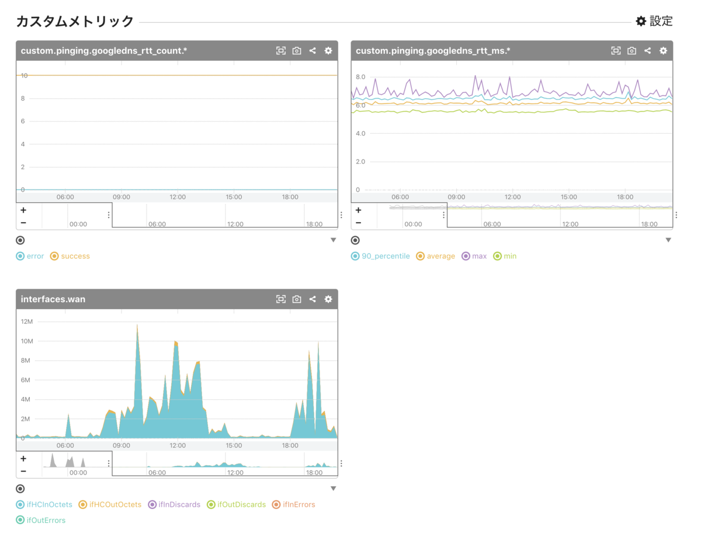
Task: Open 設定 gear for custom metrics
Action: pos(654,22)
